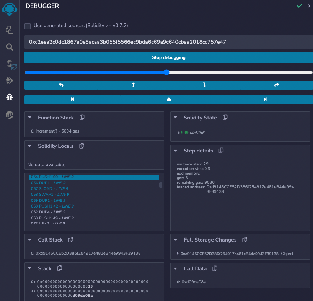Open Search in files sidebar icon
The image size is (313, 301).
pos(10,47)
